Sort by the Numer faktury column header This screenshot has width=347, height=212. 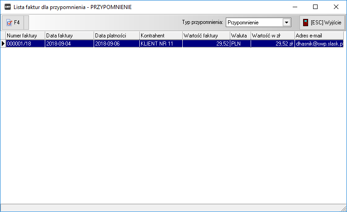click(25, 36)
